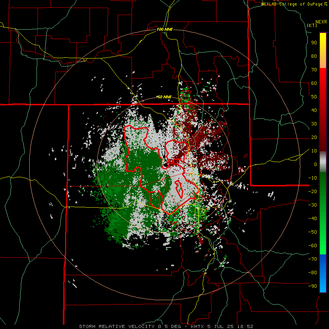Click the -50 value on the velocity scale
Viewport: 329px width, 329px height.
click(313, 232)
